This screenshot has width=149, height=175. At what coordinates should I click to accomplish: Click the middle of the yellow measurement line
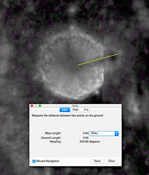(x=98, y=60)
